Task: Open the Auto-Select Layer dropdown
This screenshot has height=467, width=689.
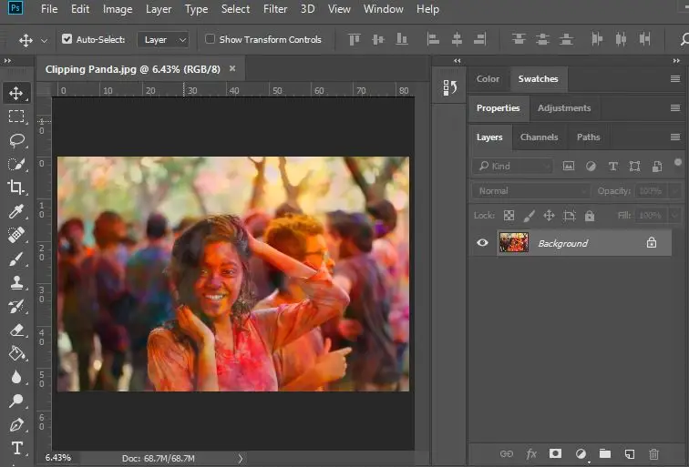Action: [x=163, y=39]
